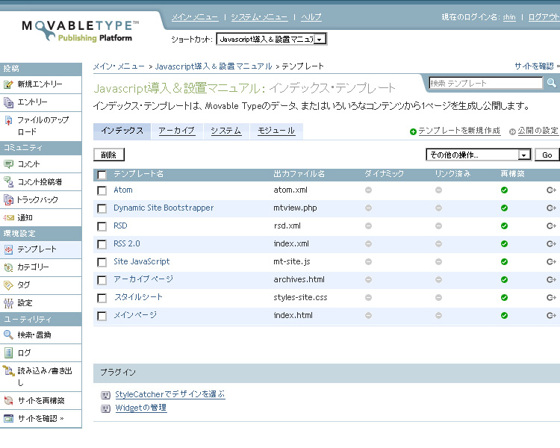Click the publish settings gear icon
Viewport: 560px width, 448px height.
[x=512, y=132]
